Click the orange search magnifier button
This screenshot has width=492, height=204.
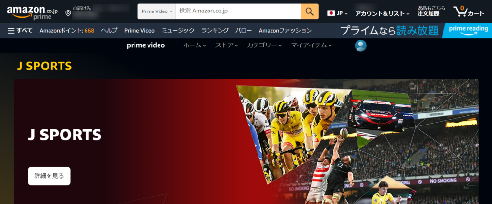309,11
